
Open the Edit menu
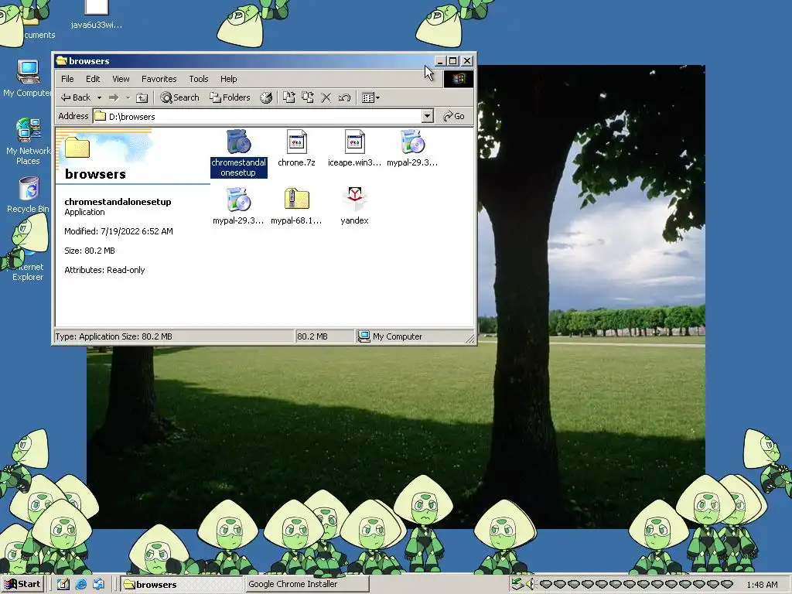(93, 79)
